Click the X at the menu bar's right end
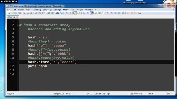177x99 pixels. [173, 10]
